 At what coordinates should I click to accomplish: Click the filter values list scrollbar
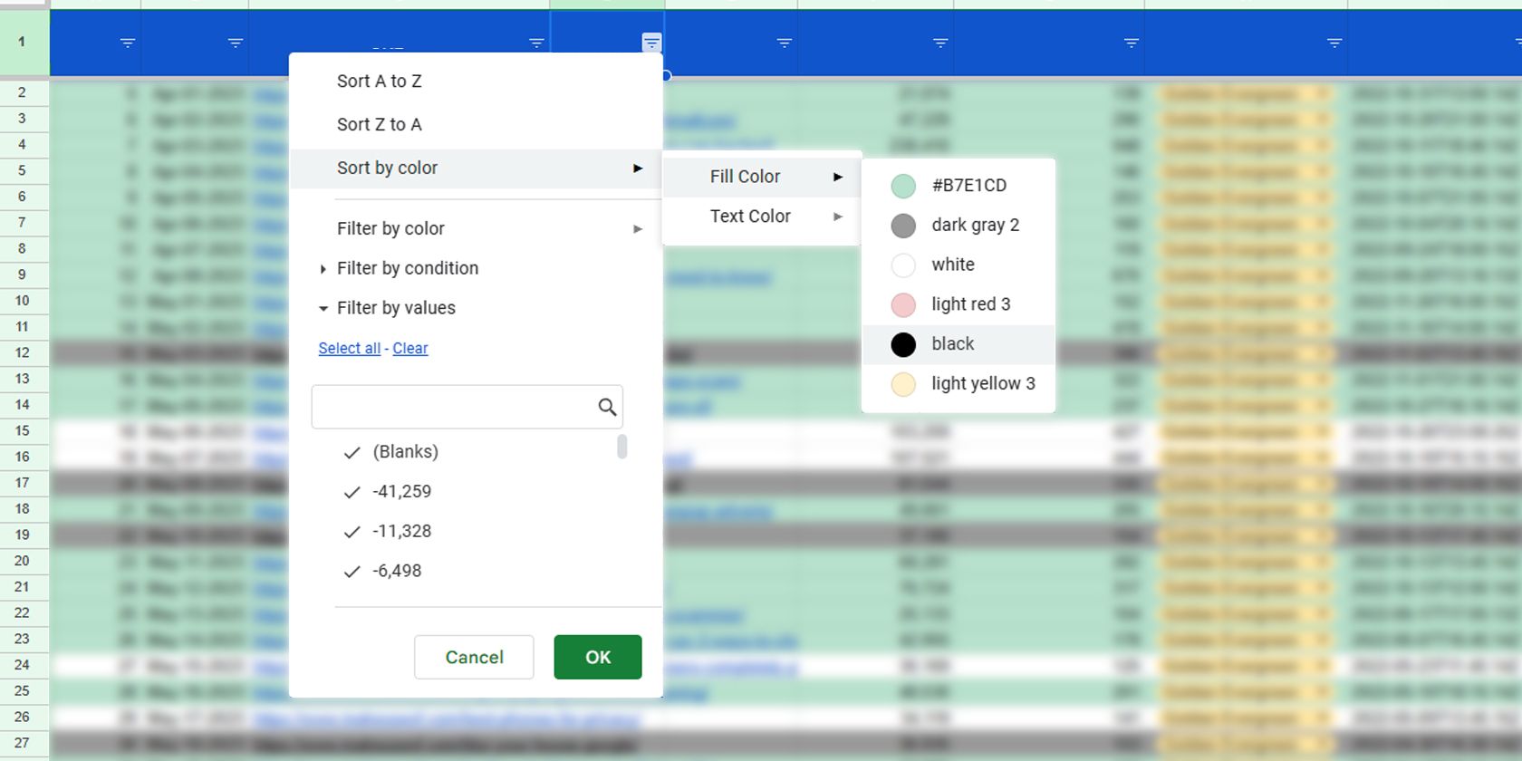click(x=621, y=447)
